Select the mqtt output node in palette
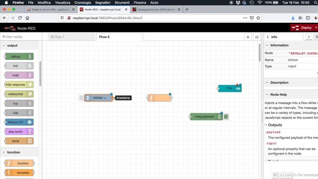The image size is (318, 179). 19,75
